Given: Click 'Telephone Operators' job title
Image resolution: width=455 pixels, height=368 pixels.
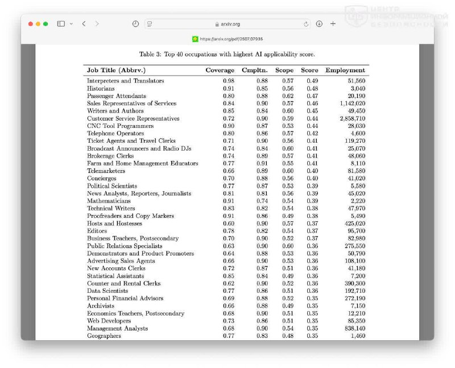Looking at the screenshot, I should coord(115,134).
